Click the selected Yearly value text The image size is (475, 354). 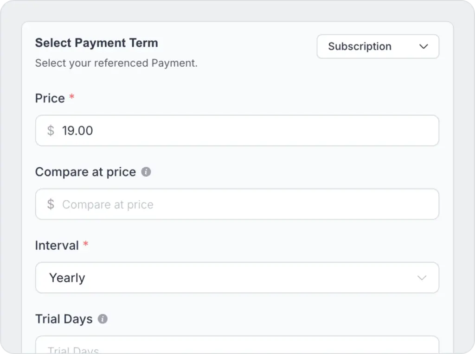tap(67, 278)
